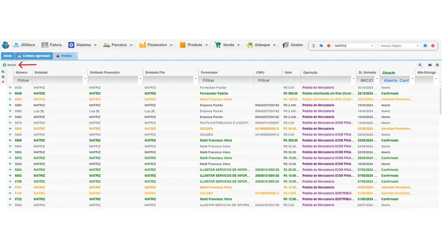Viewport: 442px width, 248px height.
Task: View order 6026 using its eye icon
Action: pyautogui.click(x=10, y=99)
